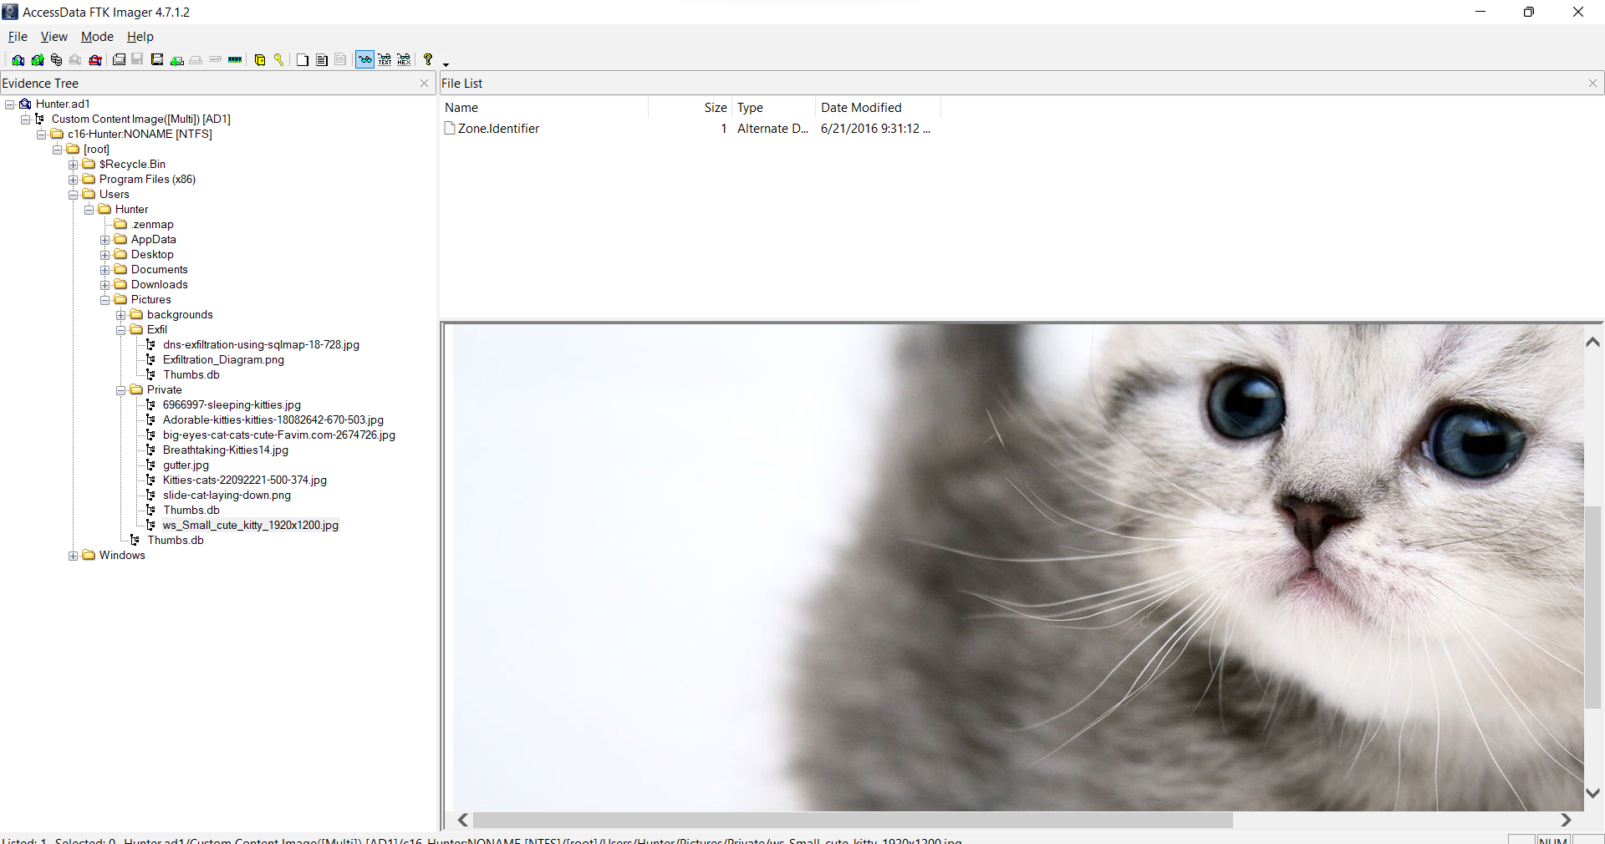Expand the Program Files (x86) folder
This screenshot has height=844, width=1605.
(74, 180)
